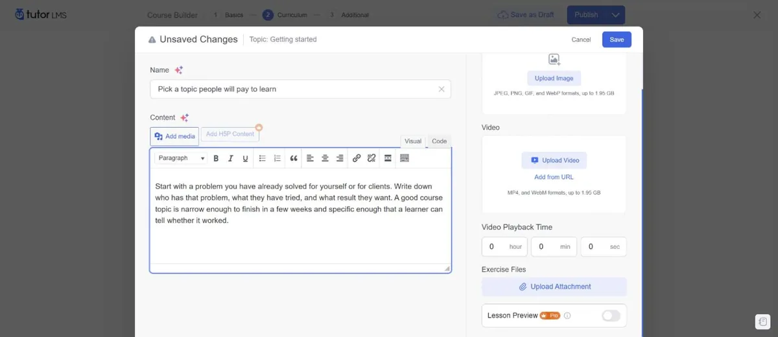
Task: Click the 'Video Playback Time' label
Action: pos(517,227)
